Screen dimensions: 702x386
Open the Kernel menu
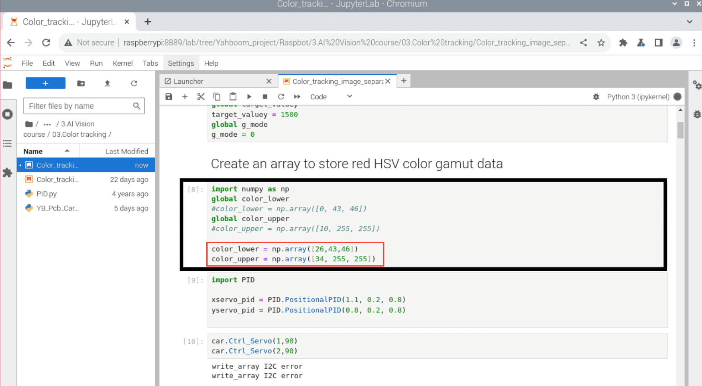point(122,63)
